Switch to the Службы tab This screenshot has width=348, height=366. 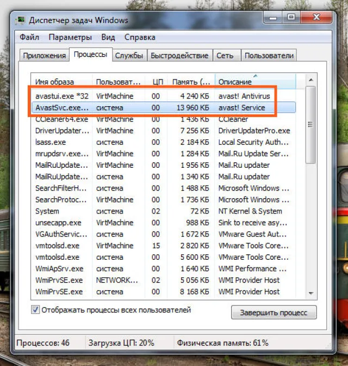(x=129, y=56)
